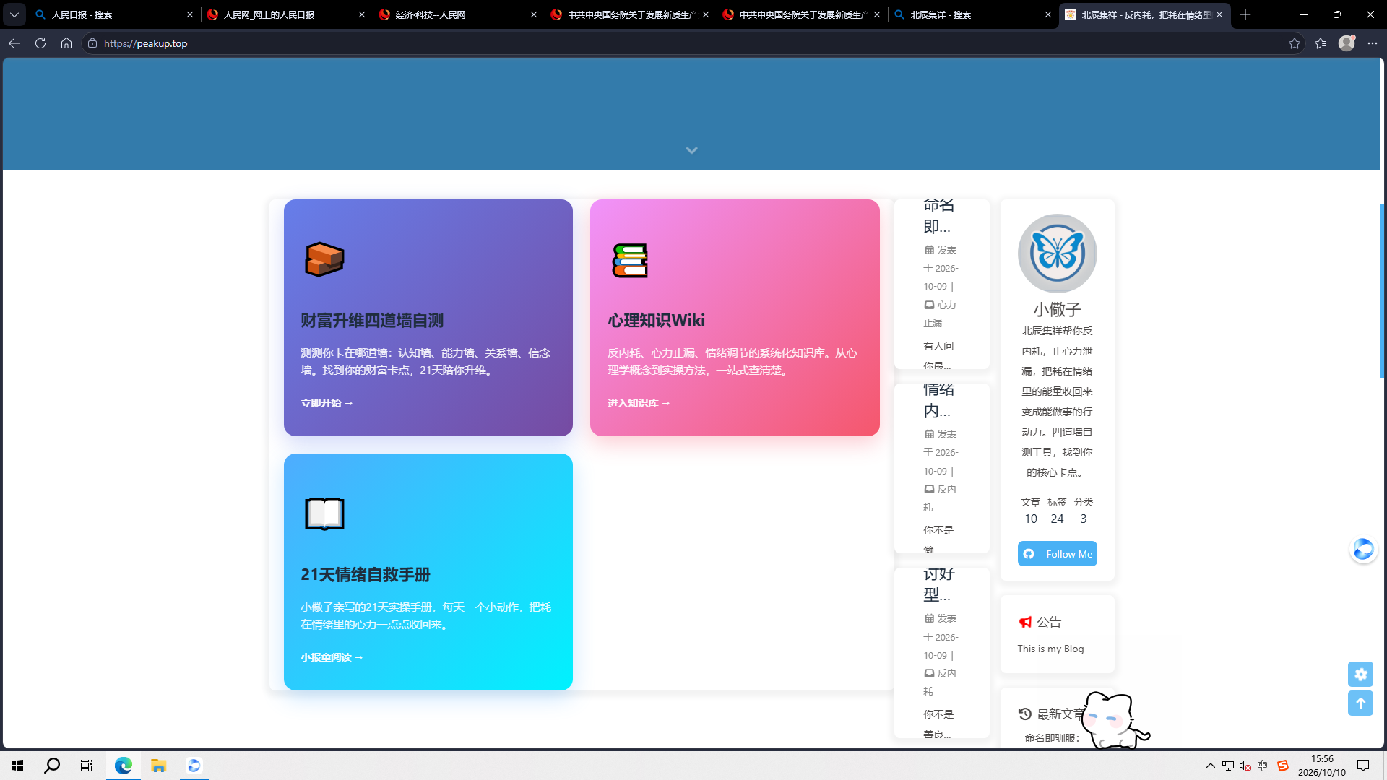
Task: Click the Follow Me button
Action: coord(1057,554)
